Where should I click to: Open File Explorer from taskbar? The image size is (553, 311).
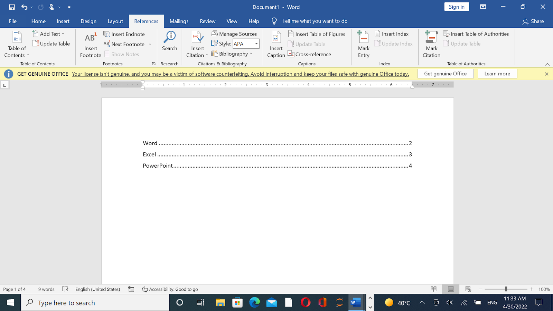tap(221, 303)
